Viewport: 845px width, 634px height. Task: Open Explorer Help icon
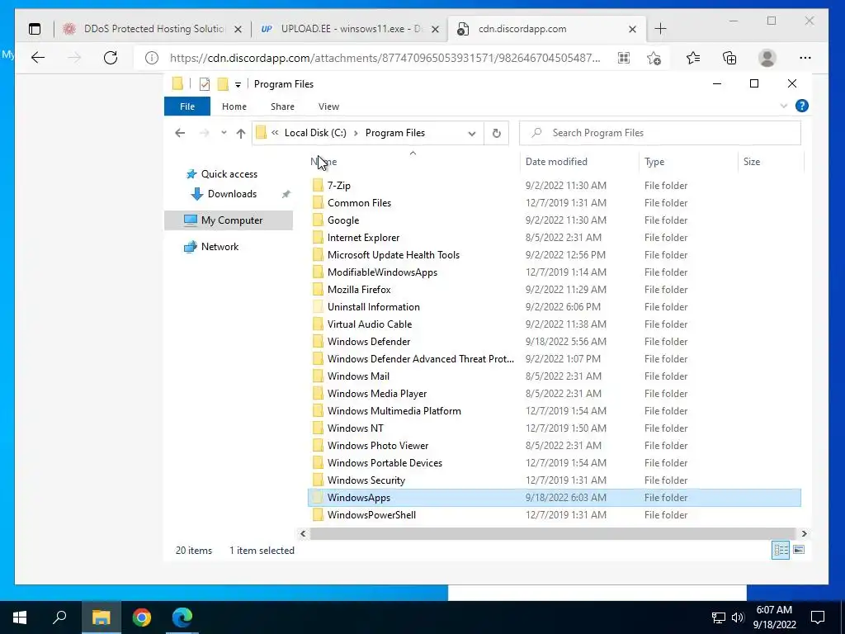[x=802, y=106]
